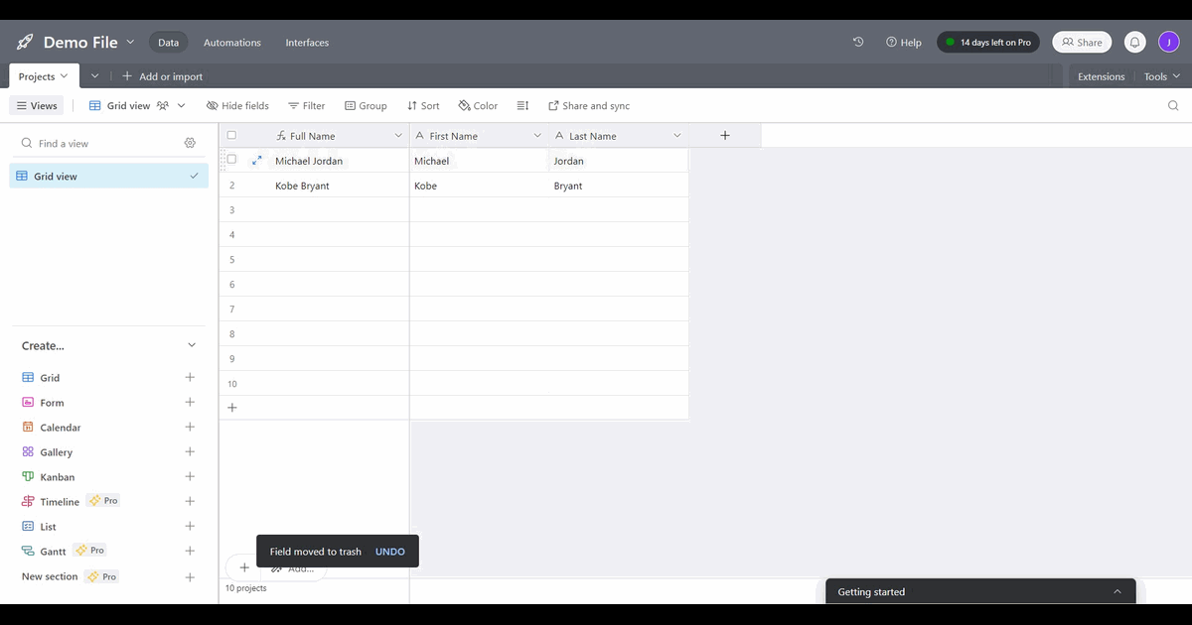This screenshot has width=1192, height=625.
Task: Click the search magnifier icon
Action: tap(1173, 106)
